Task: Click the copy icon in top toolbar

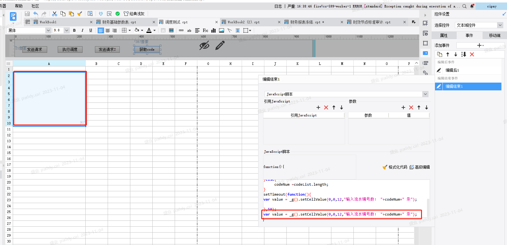Action: click(63, 14)
